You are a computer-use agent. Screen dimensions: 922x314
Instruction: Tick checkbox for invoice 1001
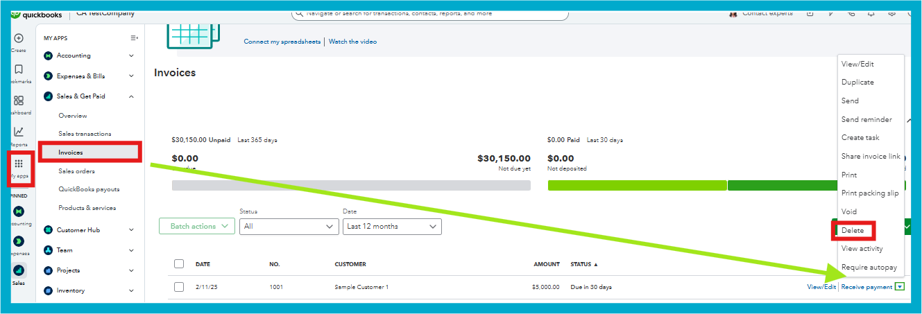tap(179, 287)
